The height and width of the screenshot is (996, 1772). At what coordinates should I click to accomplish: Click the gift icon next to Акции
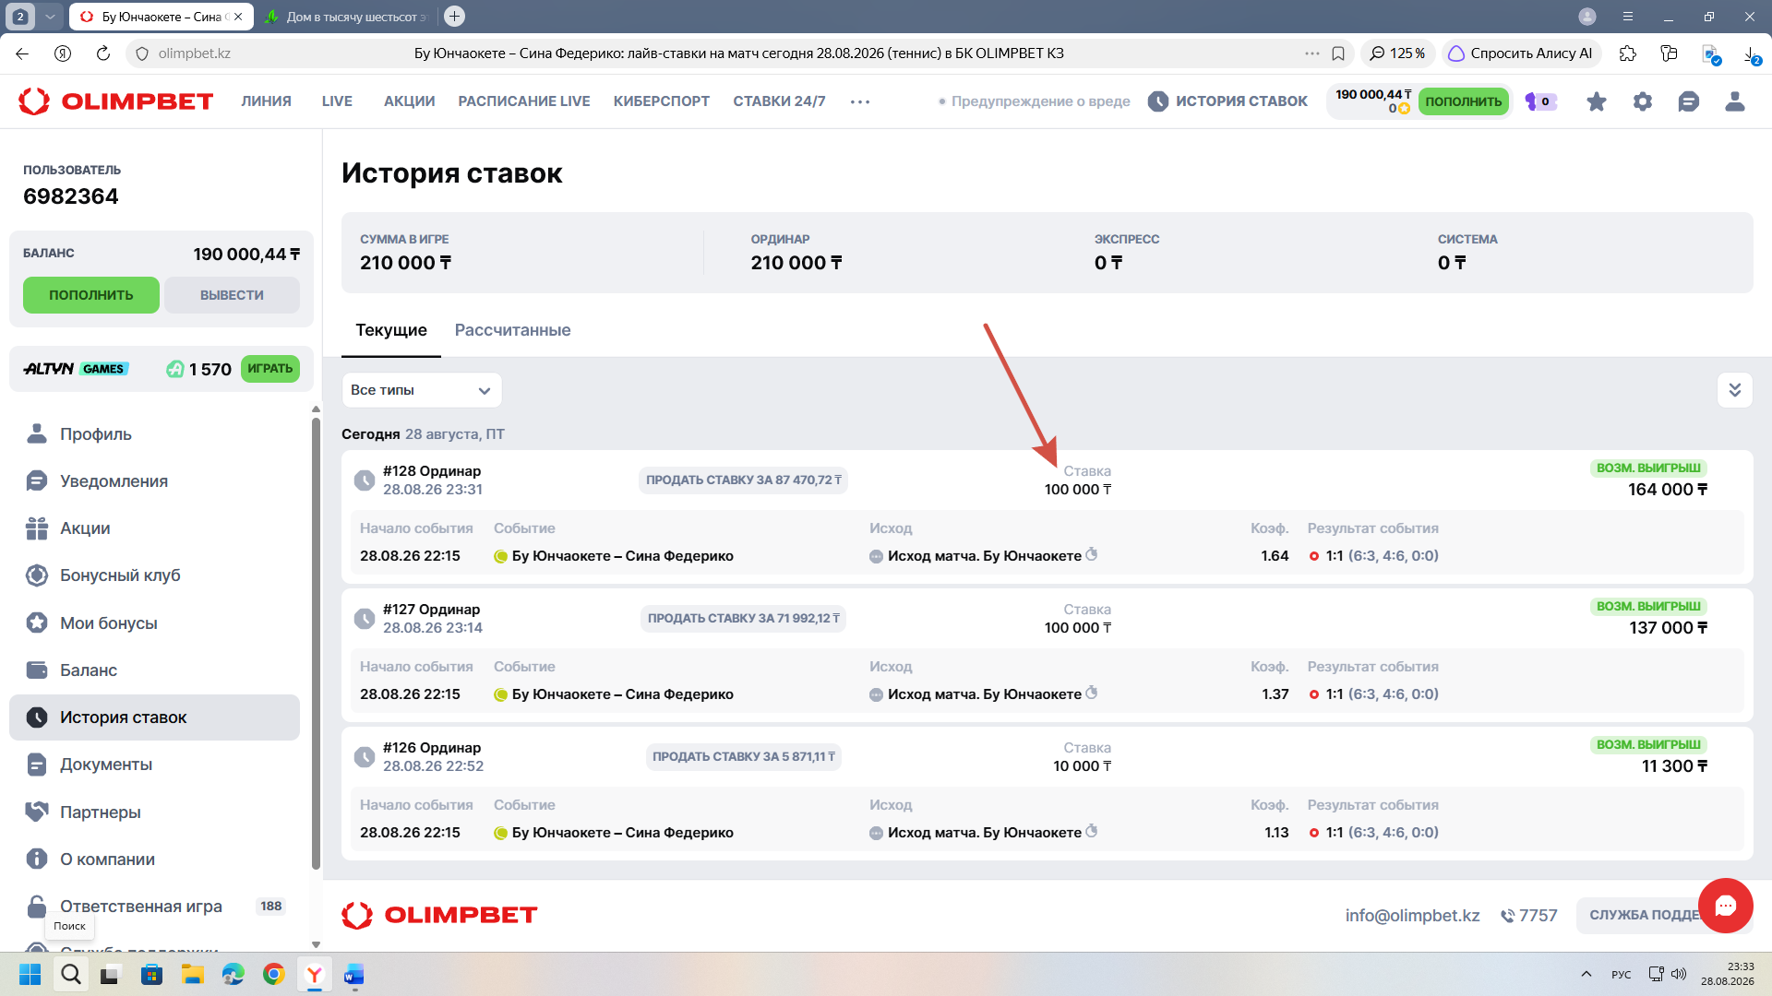[37, 528]
